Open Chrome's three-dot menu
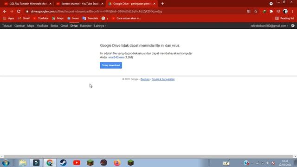Screen dimensions: 297x167 (292, 11)
